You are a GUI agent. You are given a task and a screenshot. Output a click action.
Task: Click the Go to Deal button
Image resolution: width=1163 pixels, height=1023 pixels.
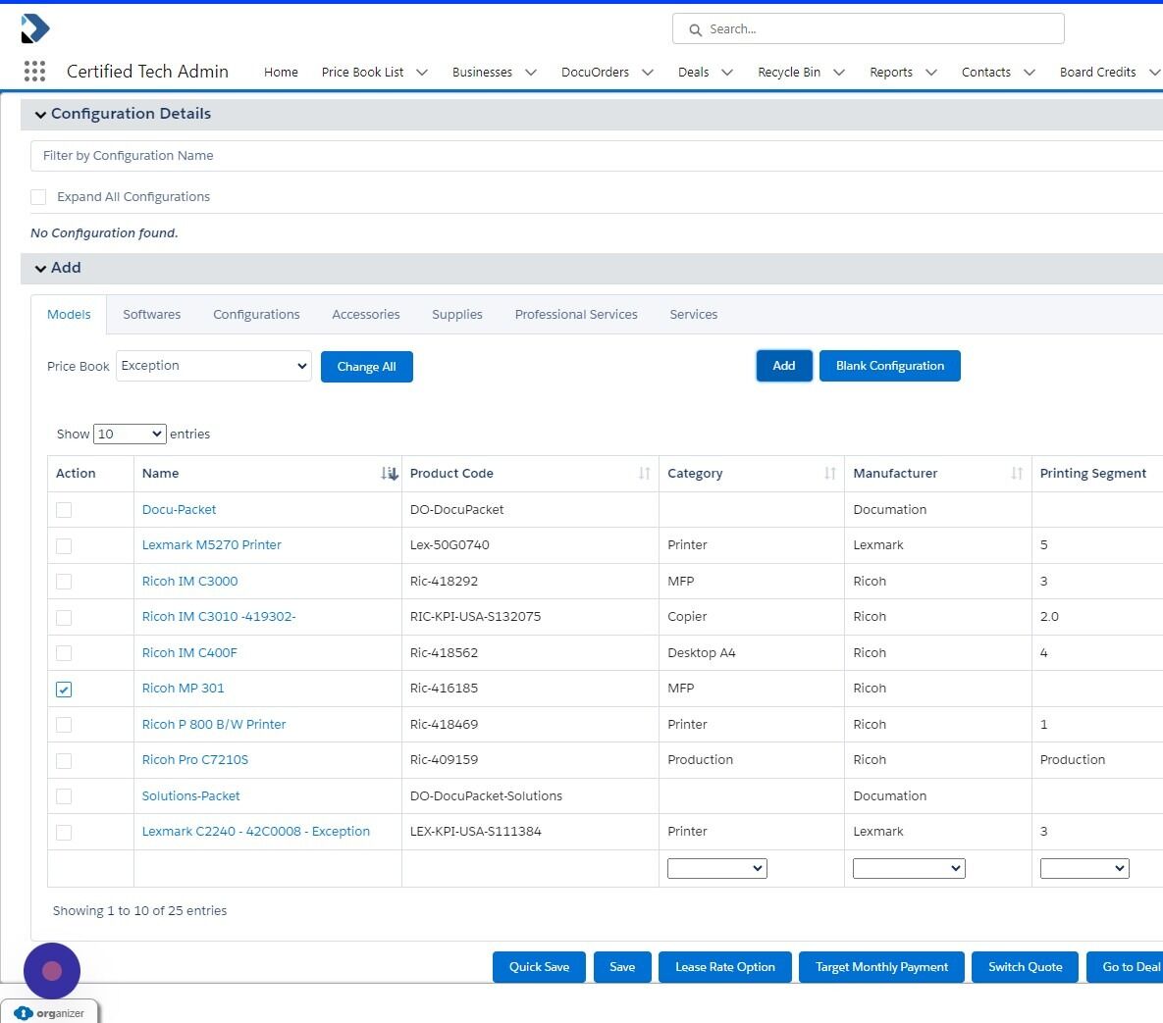coord(1125,967)
